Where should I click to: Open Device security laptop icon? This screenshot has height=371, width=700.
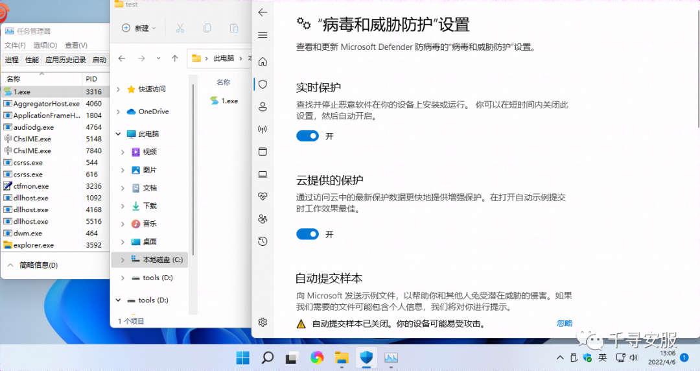click(263, 174)
